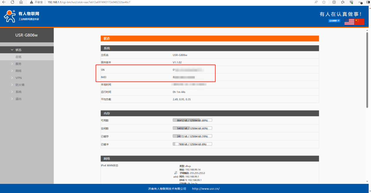Open the 防火墙 firewall menu
This screenshot has width=371, height=193.
(20, 85)
